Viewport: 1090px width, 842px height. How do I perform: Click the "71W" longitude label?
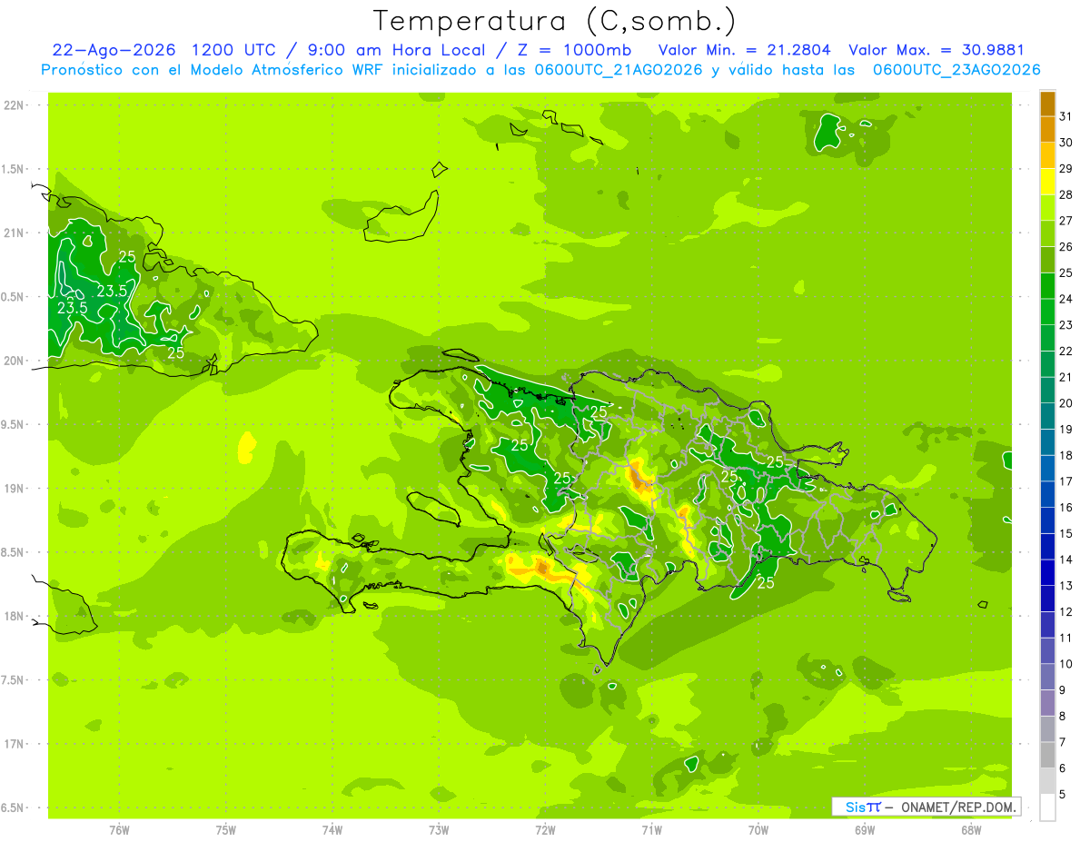coord(651,830)
